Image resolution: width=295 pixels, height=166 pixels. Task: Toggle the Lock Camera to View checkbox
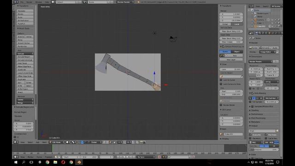221,84
